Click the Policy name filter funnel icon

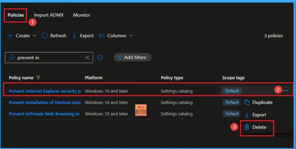coord(38,78)
